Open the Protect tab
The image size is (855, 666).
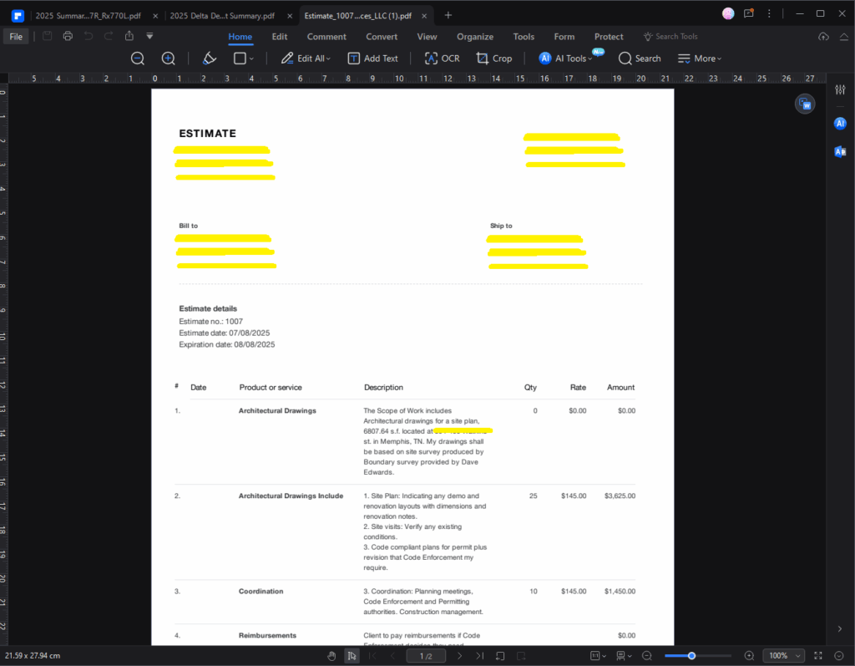pos(609,37)
